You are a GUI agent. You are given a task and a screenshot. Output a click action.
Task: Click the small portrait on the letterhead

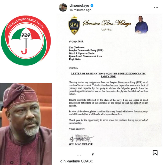[x=141, y=25]
